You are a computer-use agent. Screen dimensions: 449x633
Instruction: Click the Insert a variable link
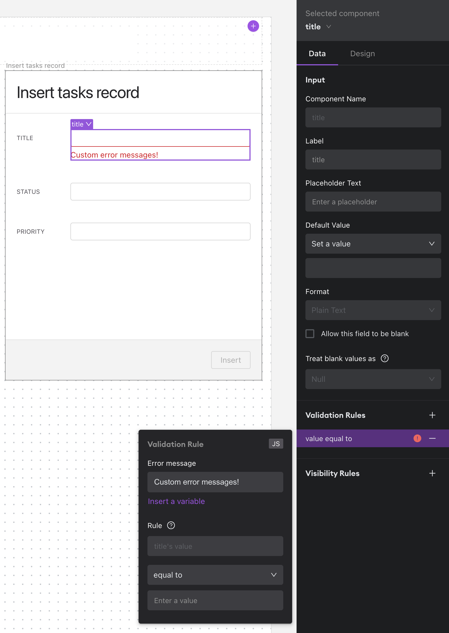pyautogui.click(x=176, y=501)
